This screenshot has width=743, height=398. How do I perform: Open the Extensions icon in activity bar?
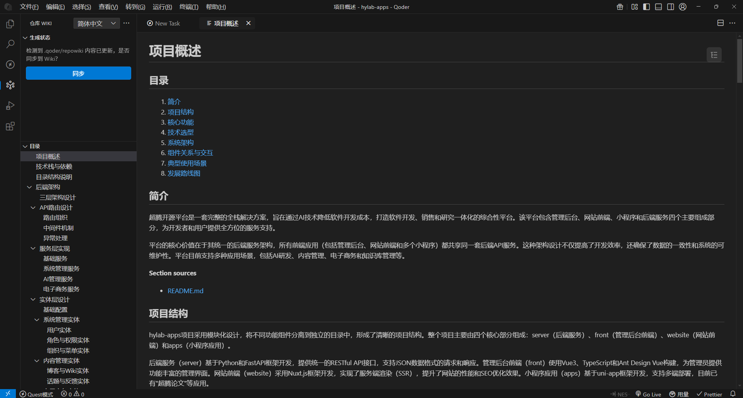10,126
